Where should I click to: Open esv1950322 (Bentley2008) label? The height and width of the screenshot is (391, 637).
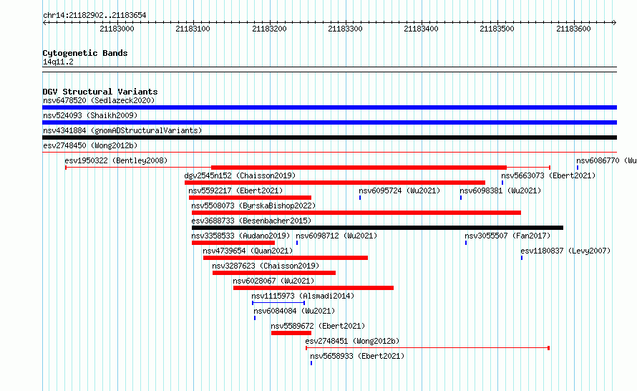pos(116,160)
